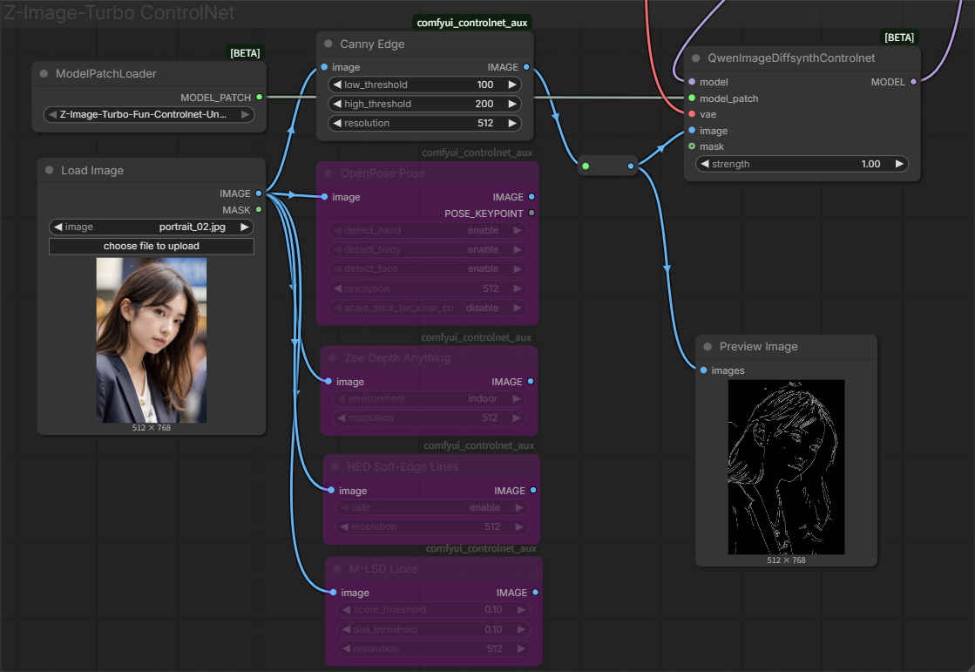
Task: Click the OpenPose POSE_KEYPOINT output socket
Action: [x=532, y=214]
